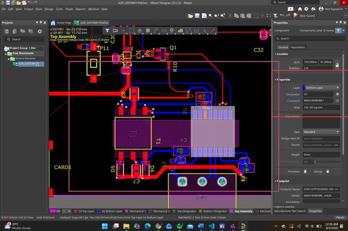Screen dimensions: 348x231
Task: Click the Projects panel save icon
Action: [x=7, y=32]
